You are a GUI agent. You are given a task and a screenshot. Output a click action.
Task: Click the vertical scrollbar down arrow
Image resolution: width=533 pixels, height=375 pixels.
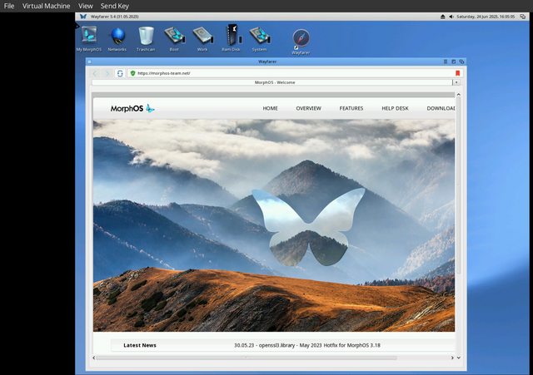(x=459, y=358)
